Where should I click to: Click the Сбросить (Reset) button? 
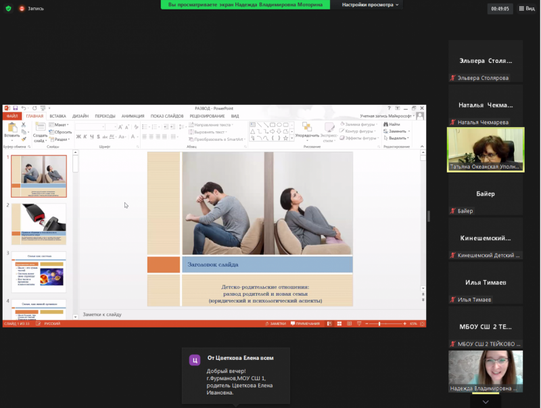pyautogui.click(x=62, y=131)
